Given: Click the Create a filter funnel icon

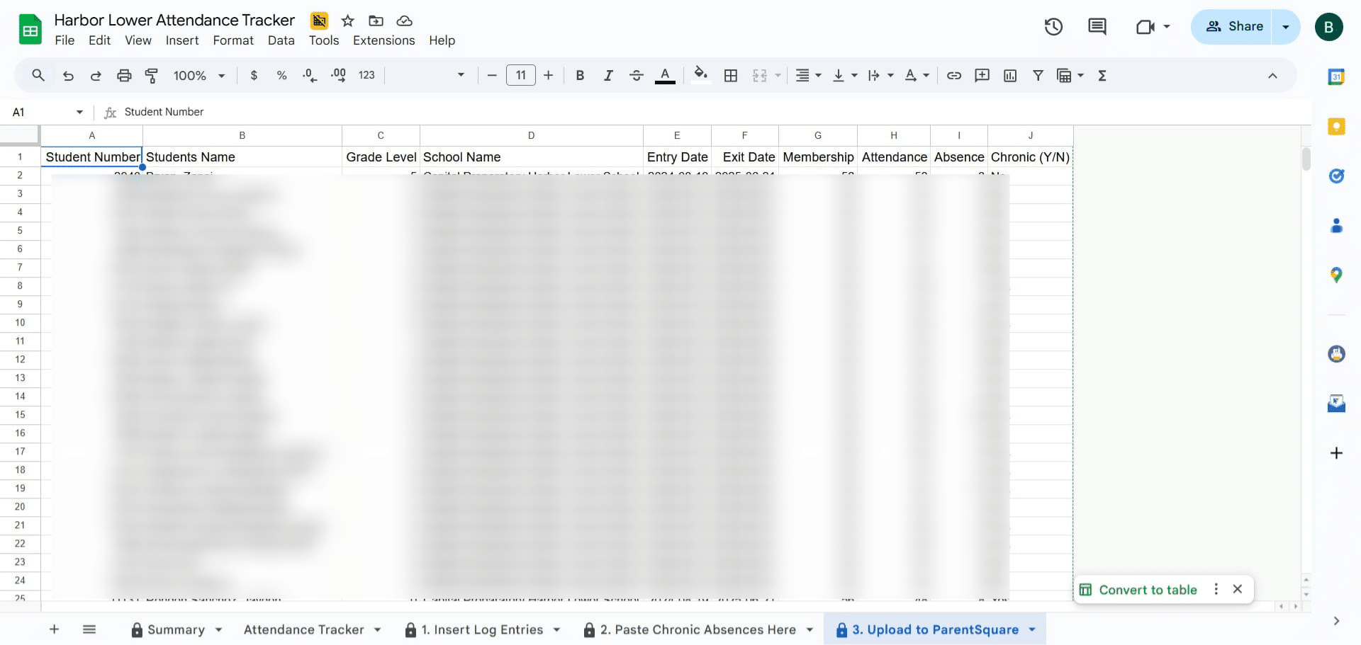Looking at the screenshot, I should click(1038, 75).
